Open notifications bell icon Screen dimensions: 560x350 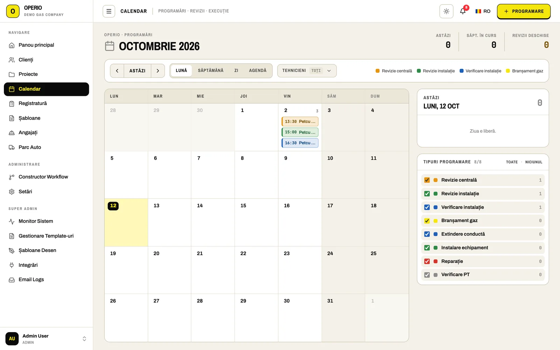coord(463,11)
